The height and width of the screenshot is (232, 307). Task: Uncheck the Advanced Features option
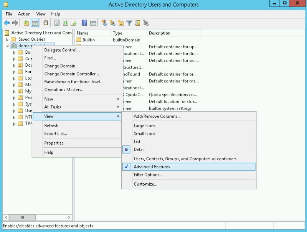pyautogui.click(x=153, y=167)
